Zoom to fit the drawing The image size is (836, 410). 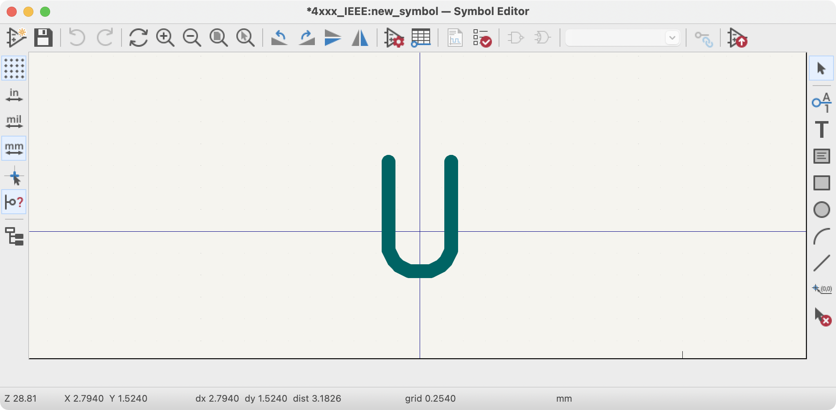click(218, 38)
